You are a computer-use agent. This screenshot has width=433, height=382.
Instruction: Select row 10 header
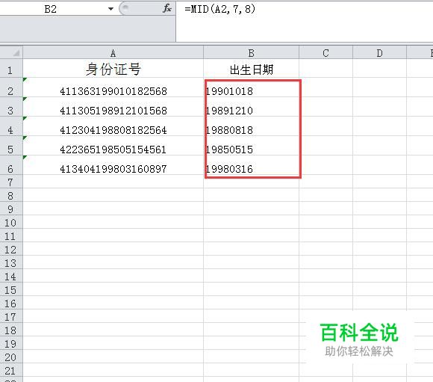click(11, 222)
